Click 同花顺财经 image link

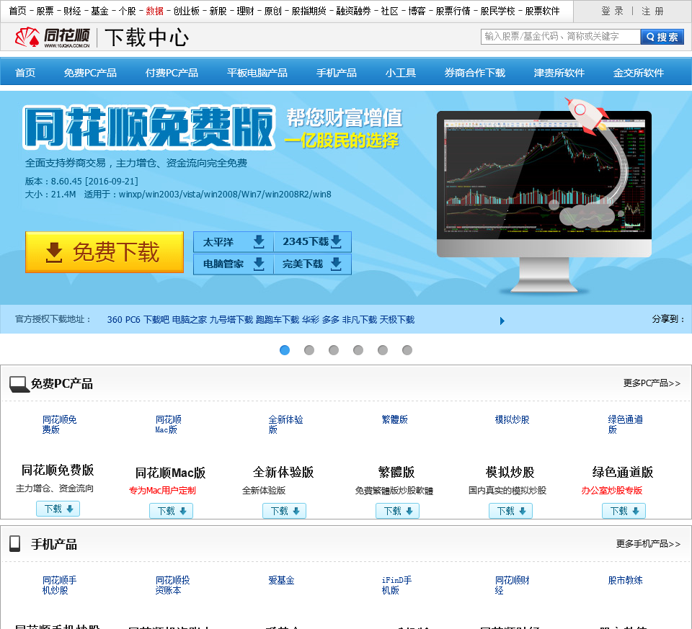[512, 585]
